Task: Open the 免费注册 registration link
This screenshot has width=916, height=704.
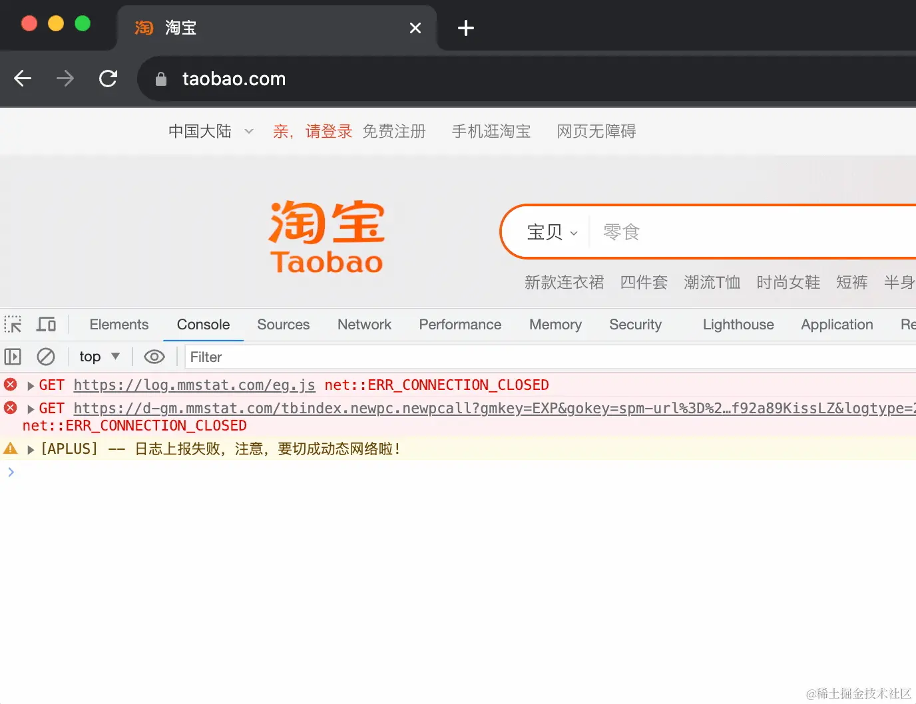Action: tap(394, 131)
